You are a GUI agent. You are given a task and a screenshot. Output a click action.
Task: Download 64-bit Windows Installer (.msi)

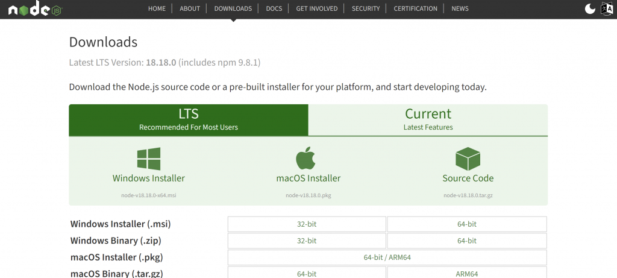467,224
